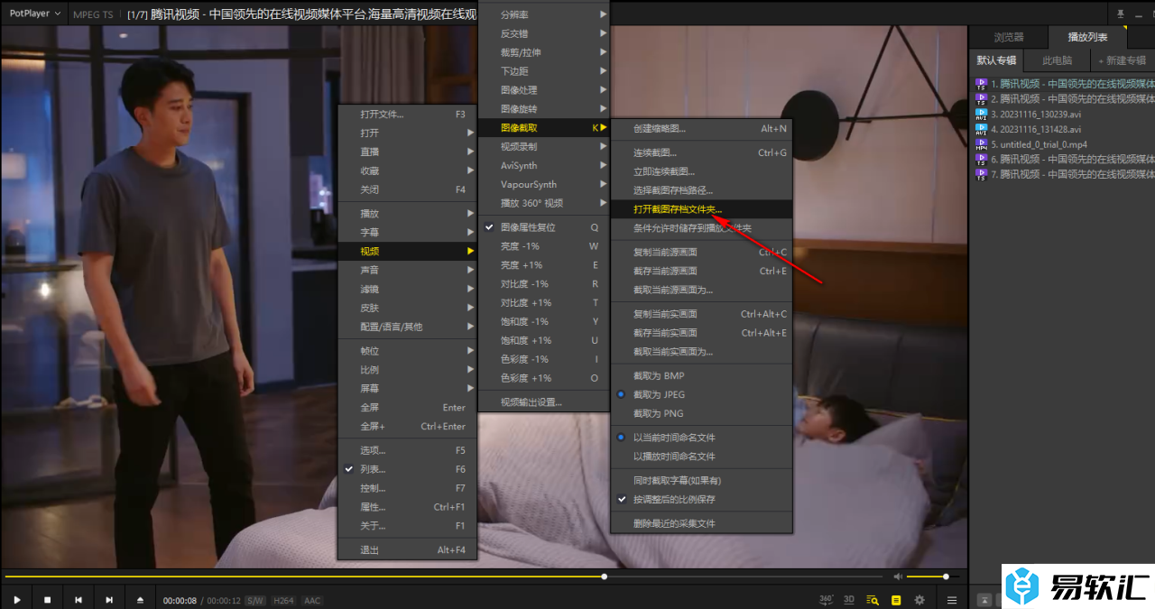Screen dimensions: 1155x609
Task: Click the Play button in control bar
Action: tap(17, 600)
